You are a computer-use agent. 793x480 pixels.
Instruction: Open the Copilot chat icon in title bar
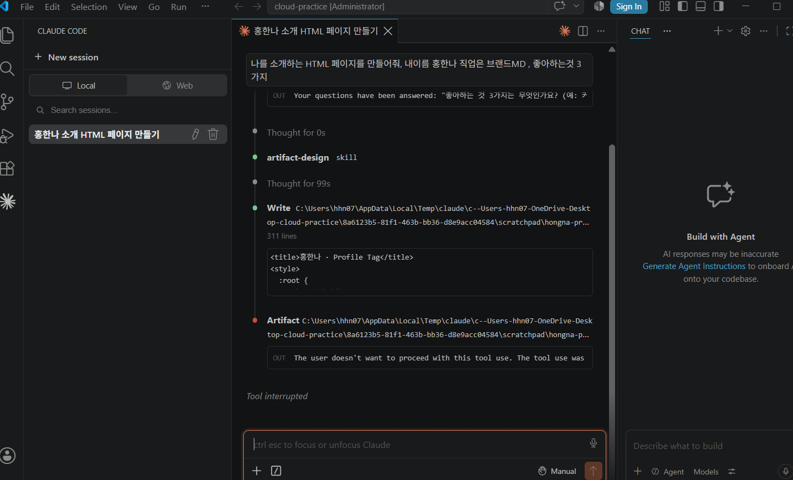click(x=560, y=7)
